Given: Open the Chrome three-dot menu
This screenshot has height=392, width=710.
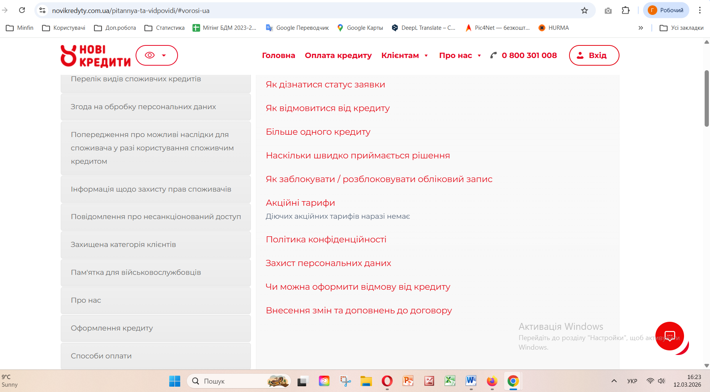Looking at the screenshot, I should click(700, 10).
